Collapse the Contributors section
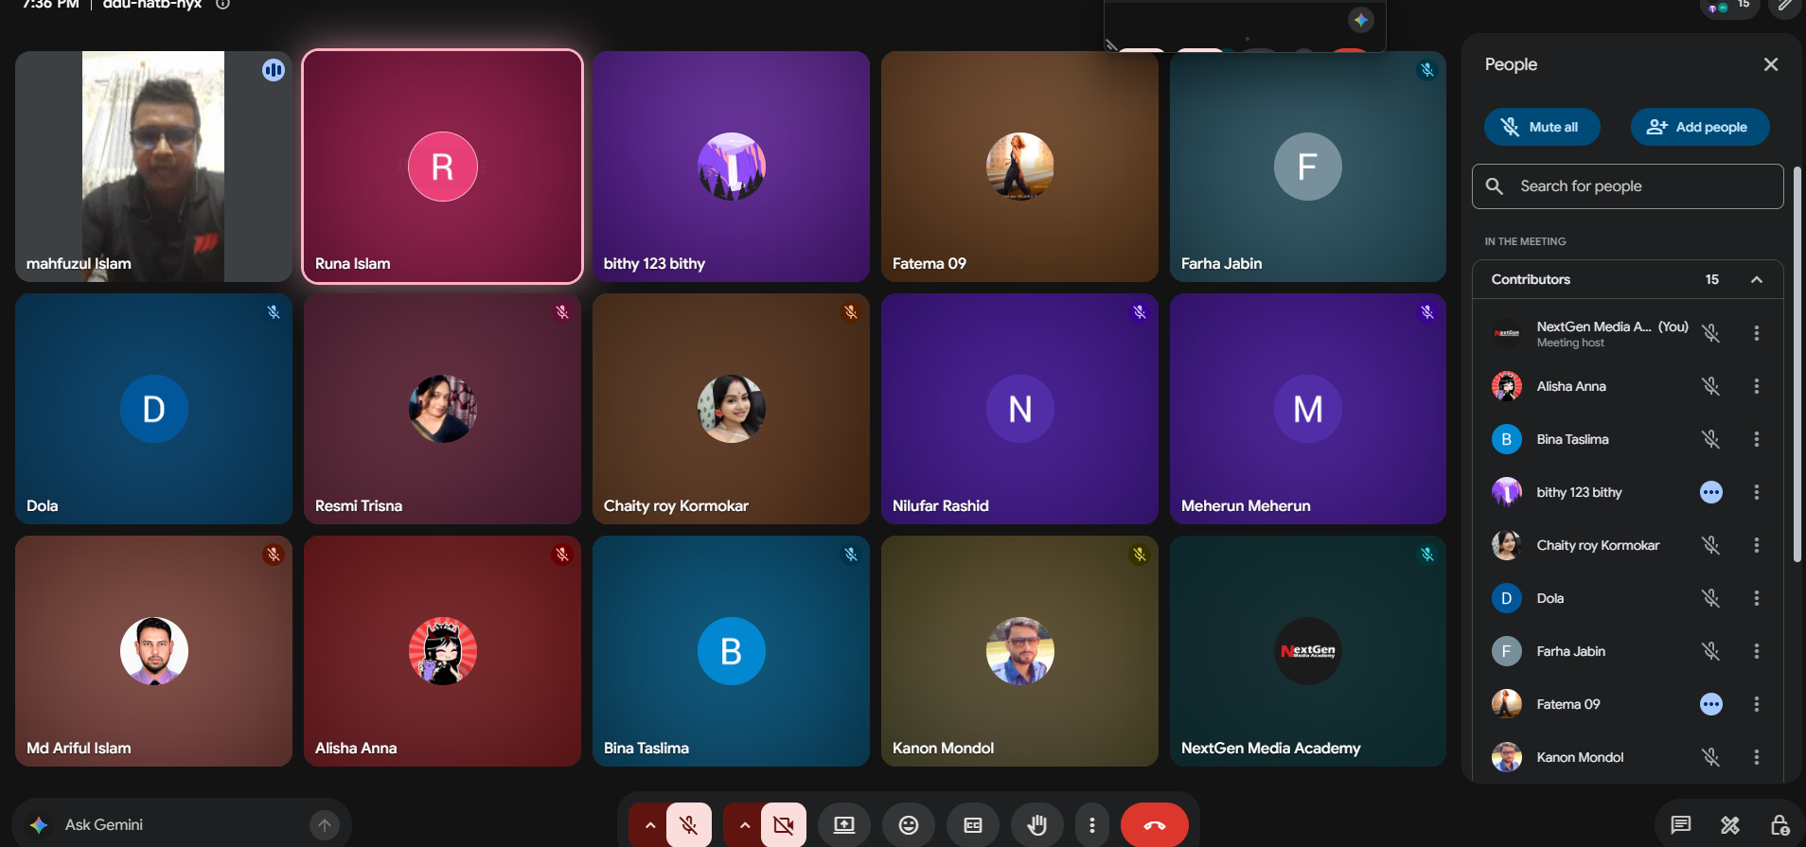 coord(1757,279)
